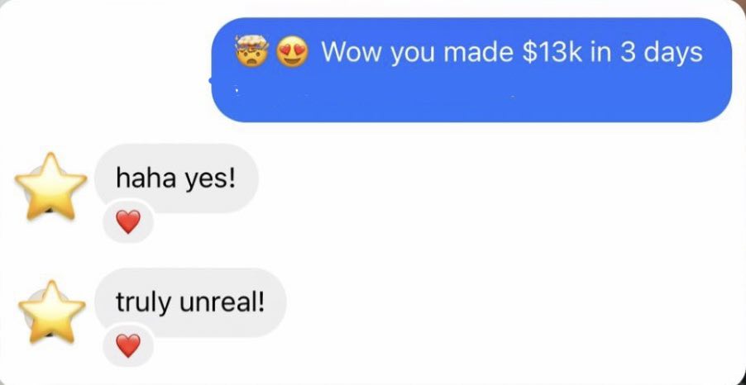Click "3 days" text in blue bubble
This screenshot has height=385, width=746.
660,53
